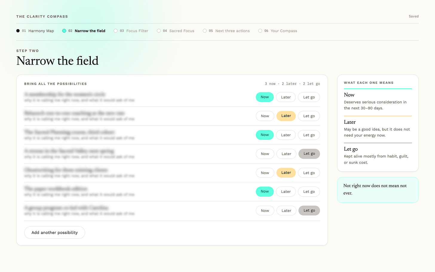This screenshot has height=272, width=435.
Task: Jump to step 04 Sacred Focus
Action: (175, 31)
